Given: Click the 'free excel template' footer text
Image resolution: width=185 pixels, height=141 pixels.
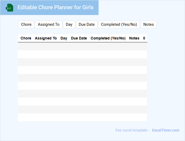Looking at the screenshot, I should (131, 130).
